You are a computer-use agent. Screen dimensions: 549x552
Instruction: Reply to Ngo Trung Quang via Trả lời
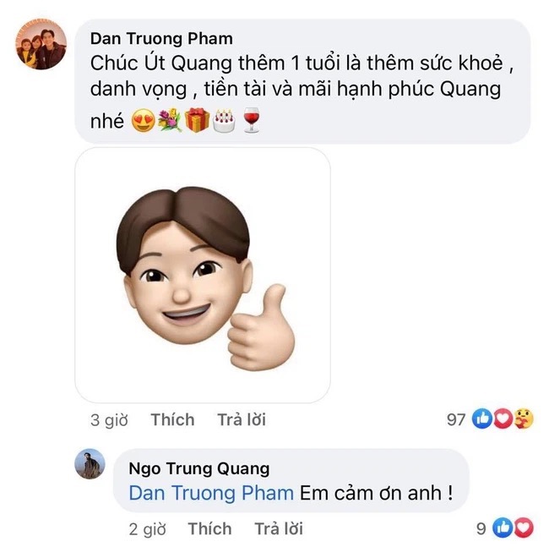[279, 529]
